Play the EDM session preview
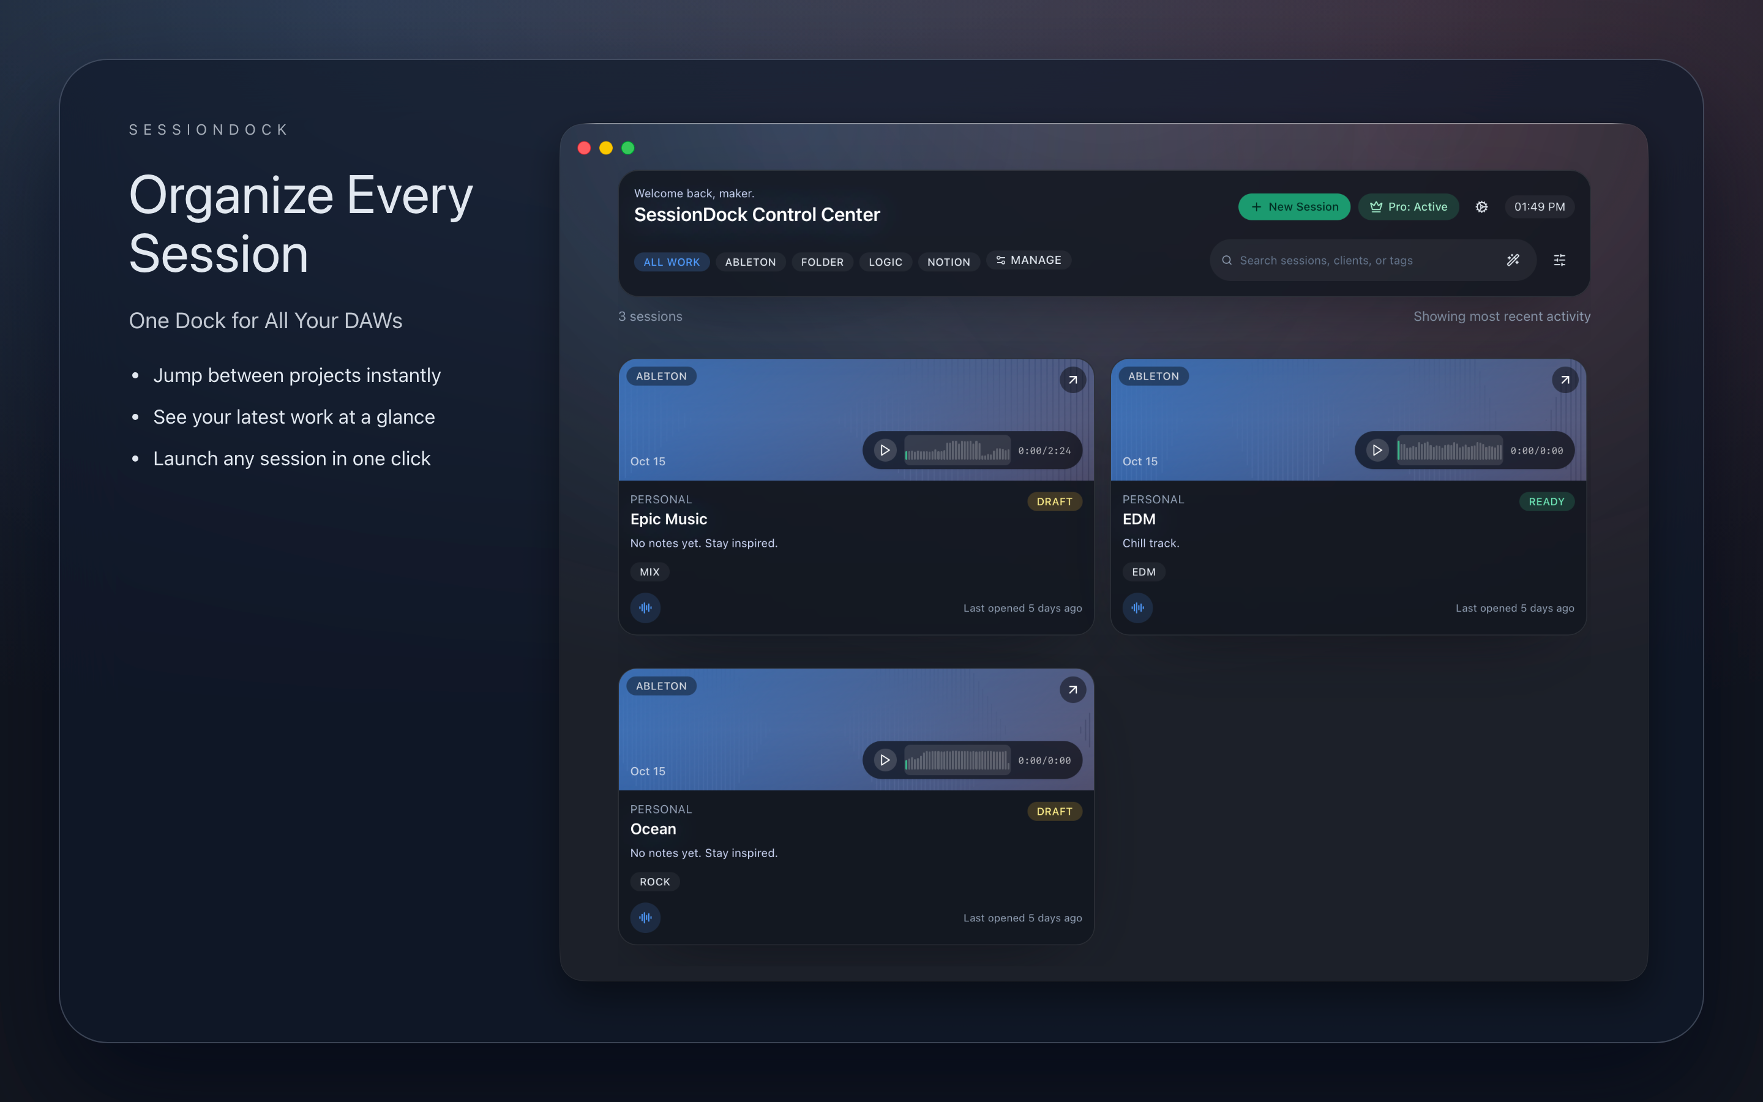Image resolution: width=1763 pixels, height=1102 pixels. [x=1376, y=450]
